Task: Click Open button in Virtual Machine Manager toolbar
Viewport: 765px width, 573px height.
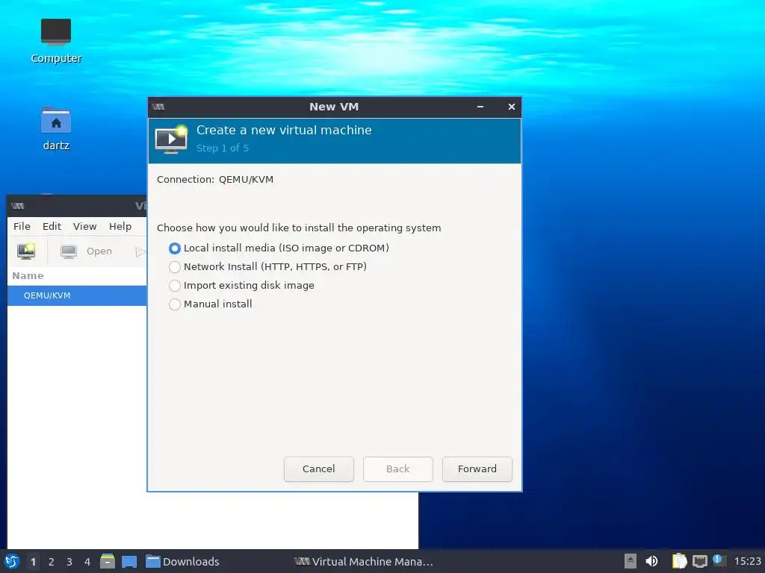Action: (87, 251)
